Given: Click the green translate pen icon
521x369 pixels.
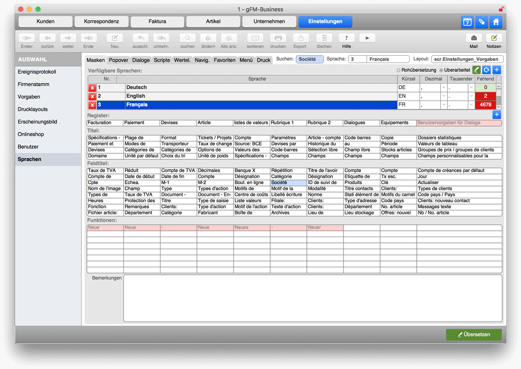Looking at the screenshot, I should [x=476, y=70].
